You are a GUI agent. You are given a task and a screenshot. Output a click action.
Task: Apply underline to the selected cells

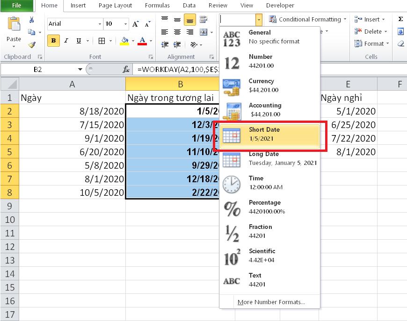pyautogui.click(x=78, y=41)
